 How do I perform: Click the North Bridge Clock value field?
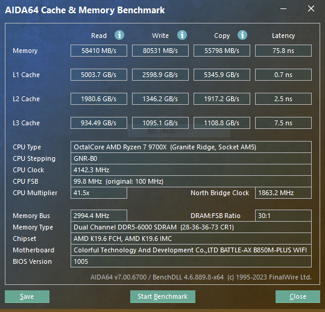point(283,193)
